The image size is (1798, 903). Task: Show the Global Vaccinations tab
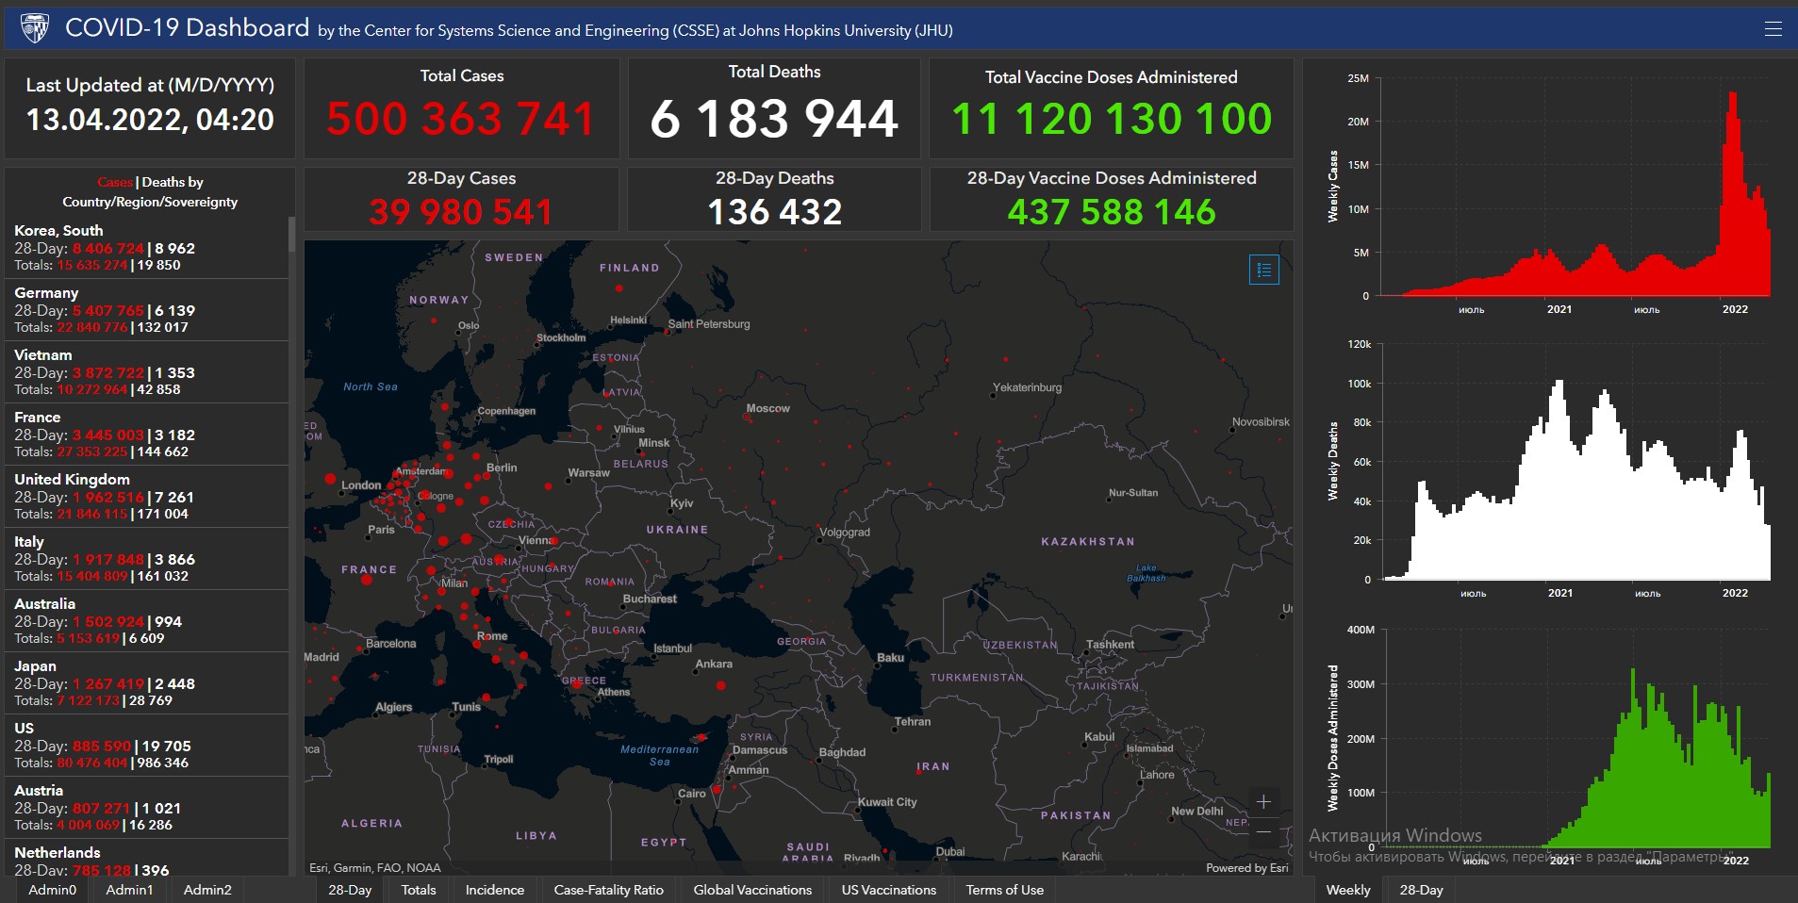752,890
